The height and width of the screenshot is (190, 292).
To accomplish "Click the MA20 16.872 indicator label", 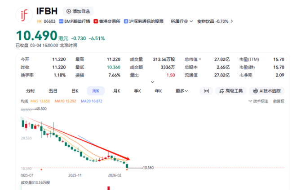I will click(92, 101).
